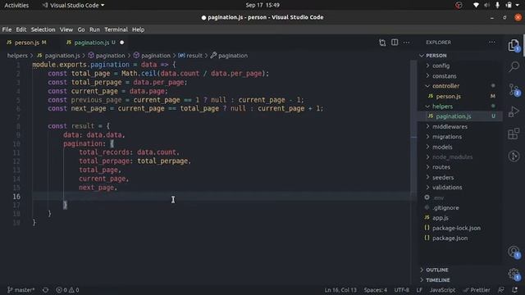This screenshot has width=525, height=295.
Task: Open the Help menu
Action: (138, 29)
